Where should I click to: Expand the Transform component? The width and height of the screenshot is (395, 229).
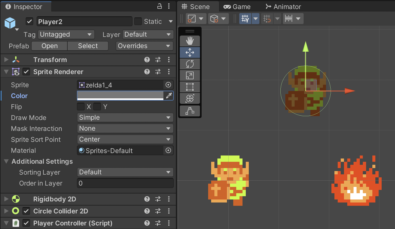point(6,60)
